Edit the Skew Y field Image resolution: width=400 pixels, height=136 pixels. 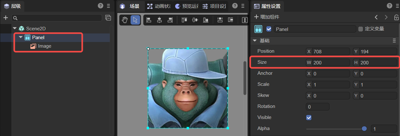point(375,96)
